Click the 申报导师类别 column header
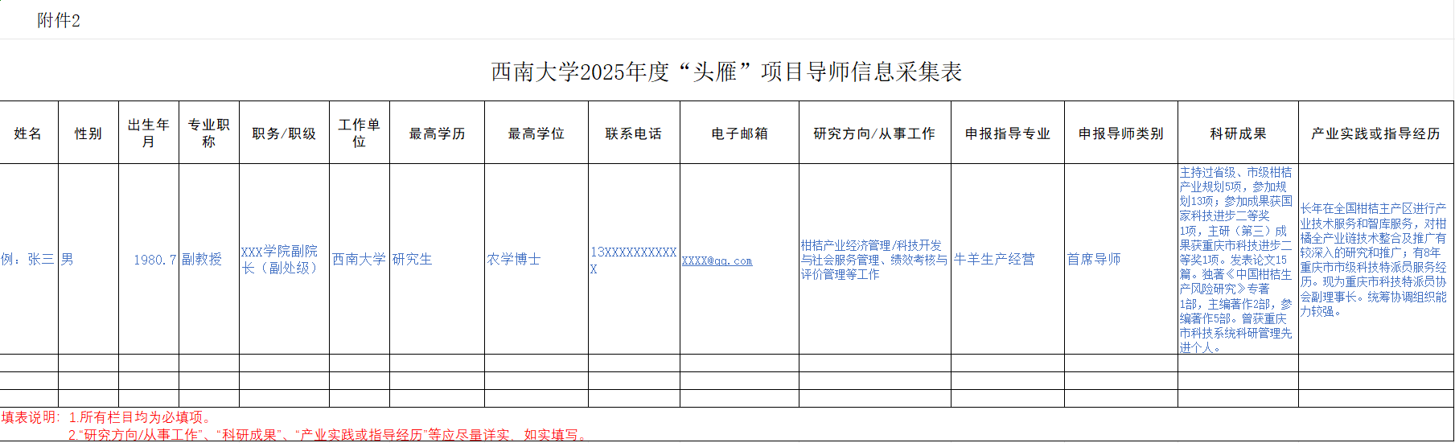Screen dimensions: 1455x443 click(x=1120, y=133)
